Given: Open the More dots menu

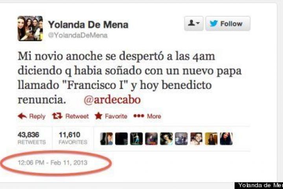Looking at the screenshot, I should 139,116.
